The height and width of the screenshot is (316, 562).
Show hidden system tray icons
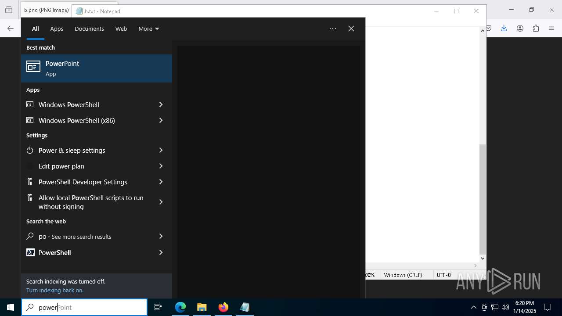point(473,307)
